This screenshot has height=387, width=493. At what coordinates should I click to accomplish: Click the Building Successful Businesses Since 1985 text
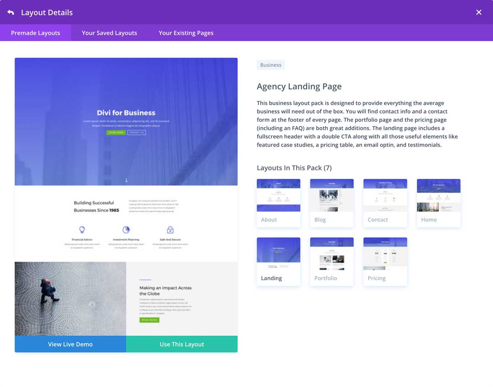[x=96, y=207]
